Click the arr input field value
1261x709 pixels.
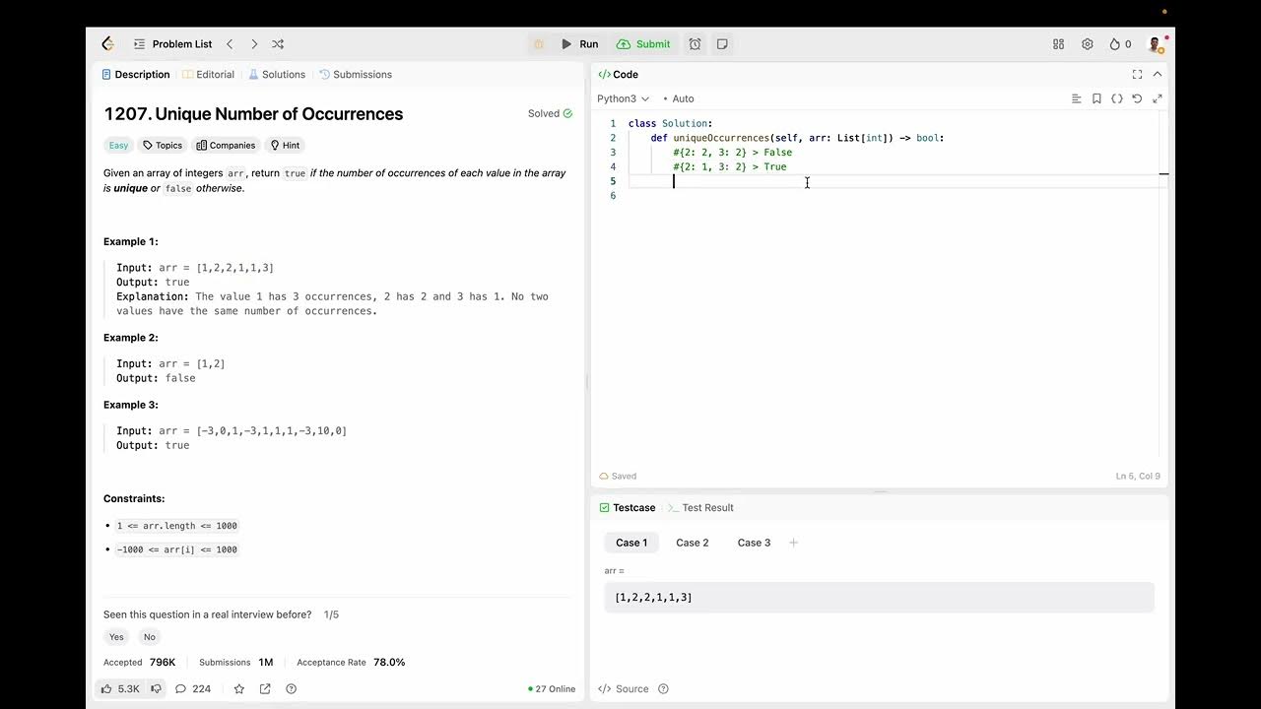(x=877, y=598)
